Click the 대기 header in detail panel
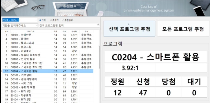The width and height of the screenshot is (210, 103). click(x=194, y=82)
